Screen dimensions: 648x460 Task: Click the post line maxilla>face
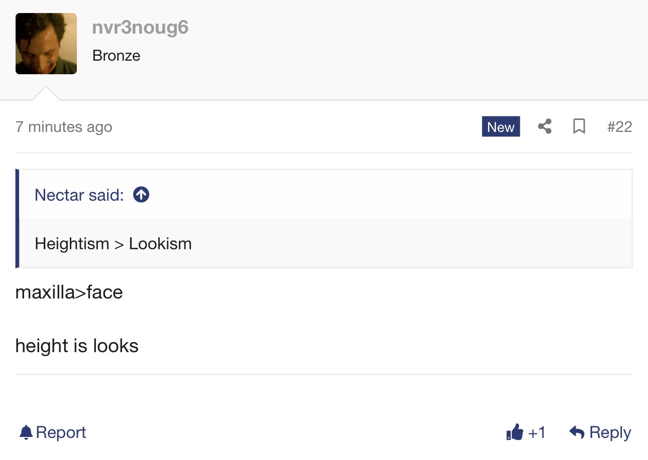coord(69,292)
